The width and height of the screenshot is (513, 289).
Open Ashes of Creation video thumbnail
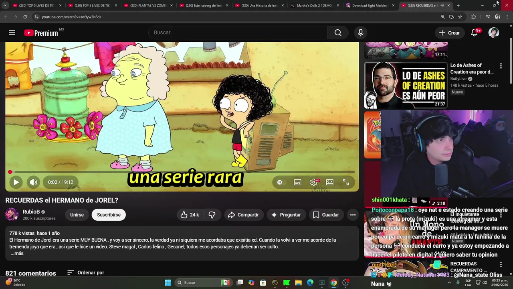[406, 85]
